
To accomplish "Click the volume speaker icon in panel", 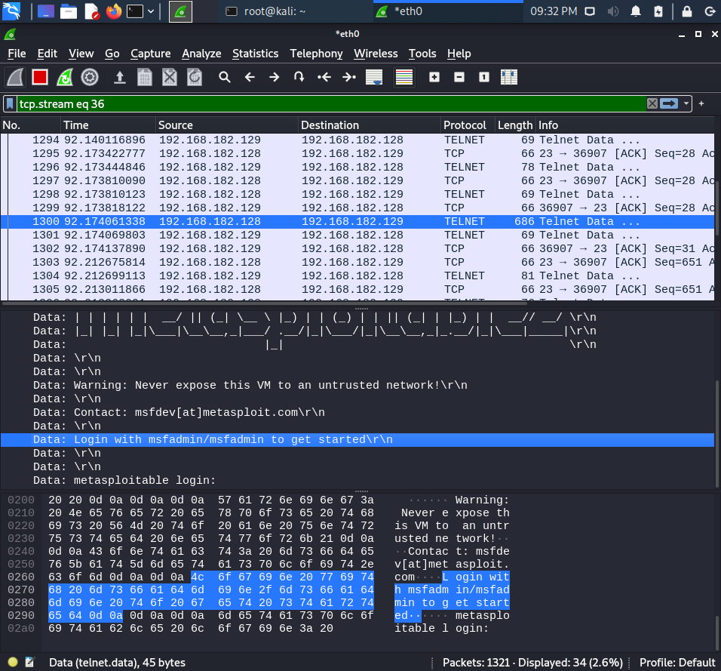I will point(613,11).
